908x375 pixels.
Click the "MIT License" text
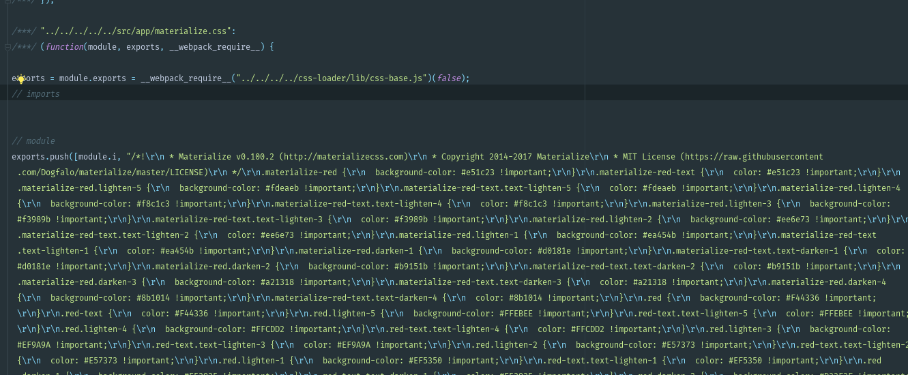pos(647,157)
